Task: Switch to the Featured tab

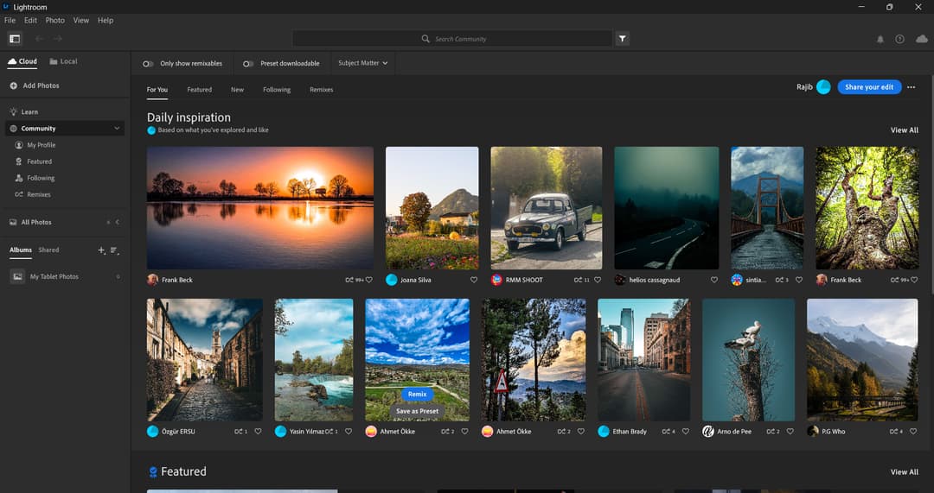Action: coord(199,90)
